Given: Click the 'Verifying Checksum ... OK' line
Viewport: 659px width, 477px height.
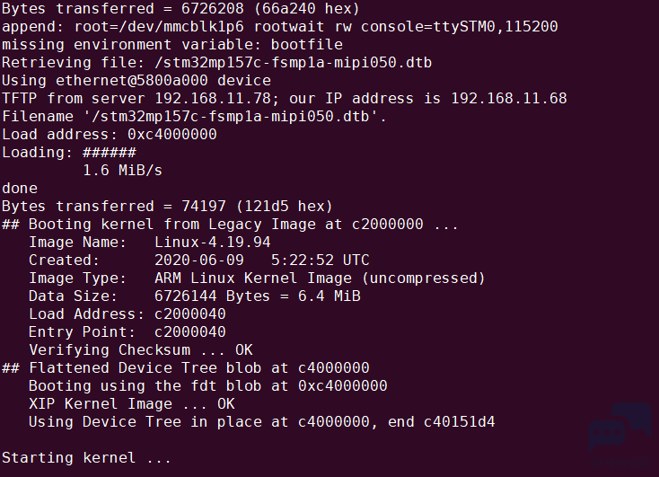Looking at the screenshot, I should [x=141, y=350].
